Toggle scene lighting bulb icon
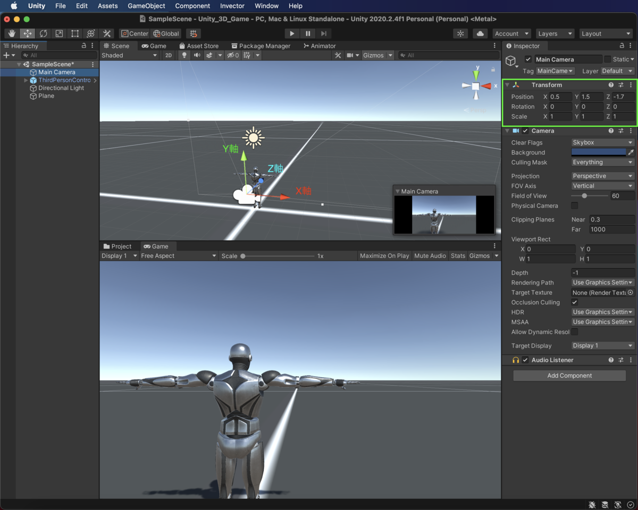Viewport: 638px width, 510px height. point(184,55)
